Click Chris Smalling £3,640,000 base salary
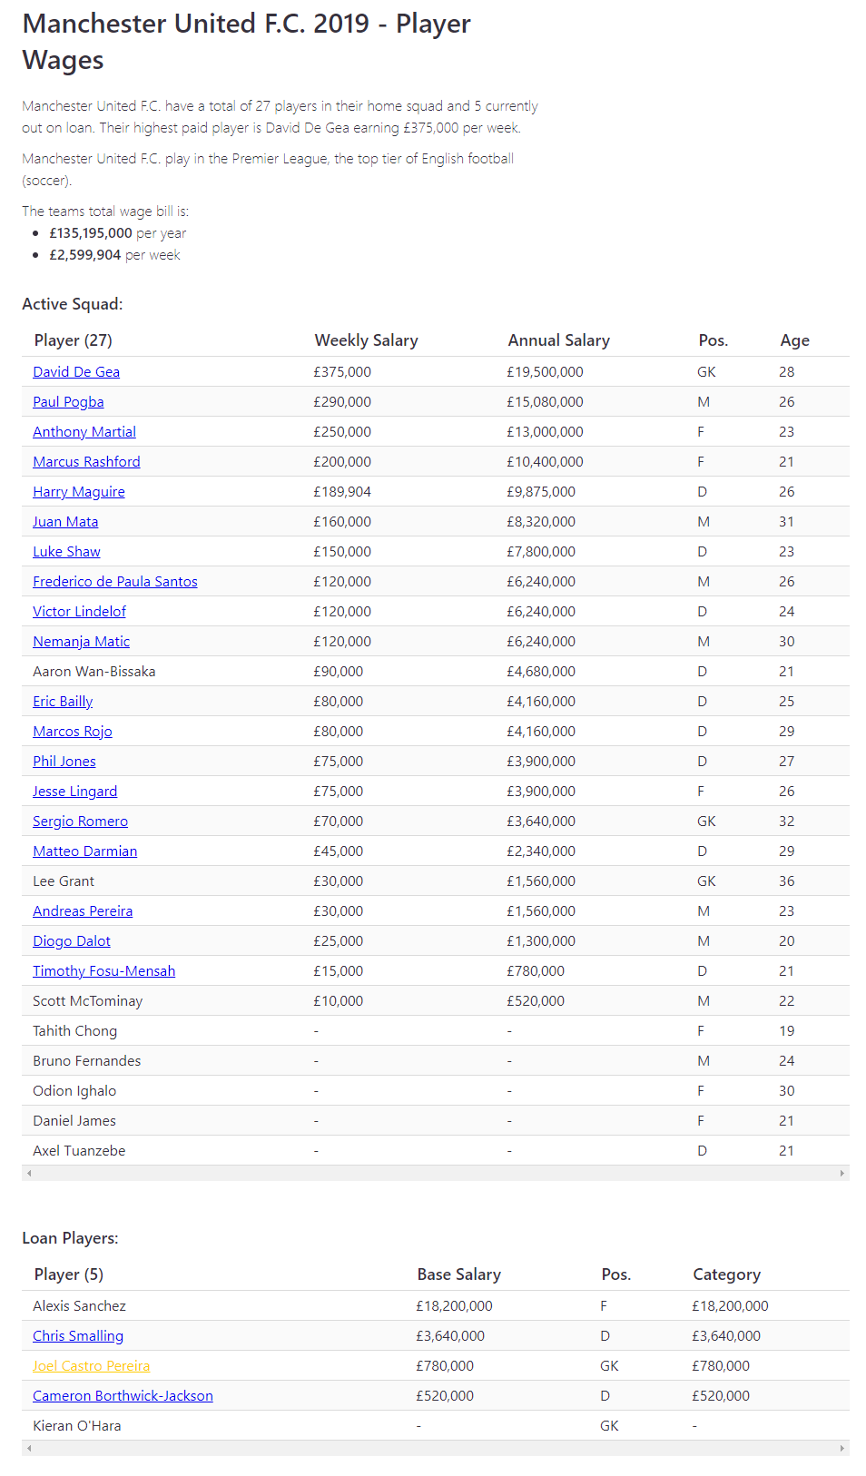Viewport: 866px width, 1476px height. (x=450, y=1335)
